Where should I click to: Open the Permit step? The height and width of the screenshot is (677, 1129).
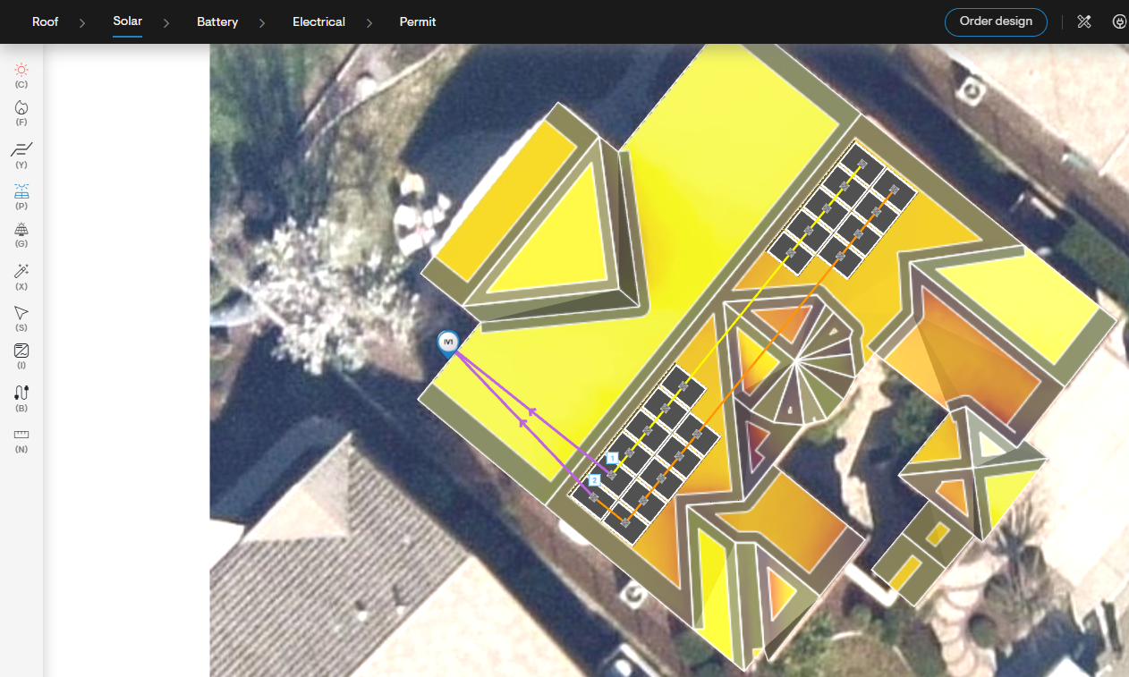[418, 21]
